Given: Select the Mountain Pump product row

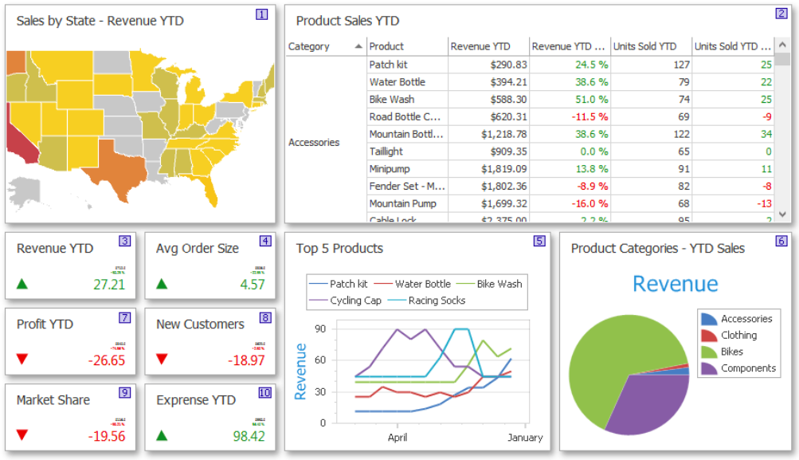Looking at the screenshot, I should [x=529, y=203].
